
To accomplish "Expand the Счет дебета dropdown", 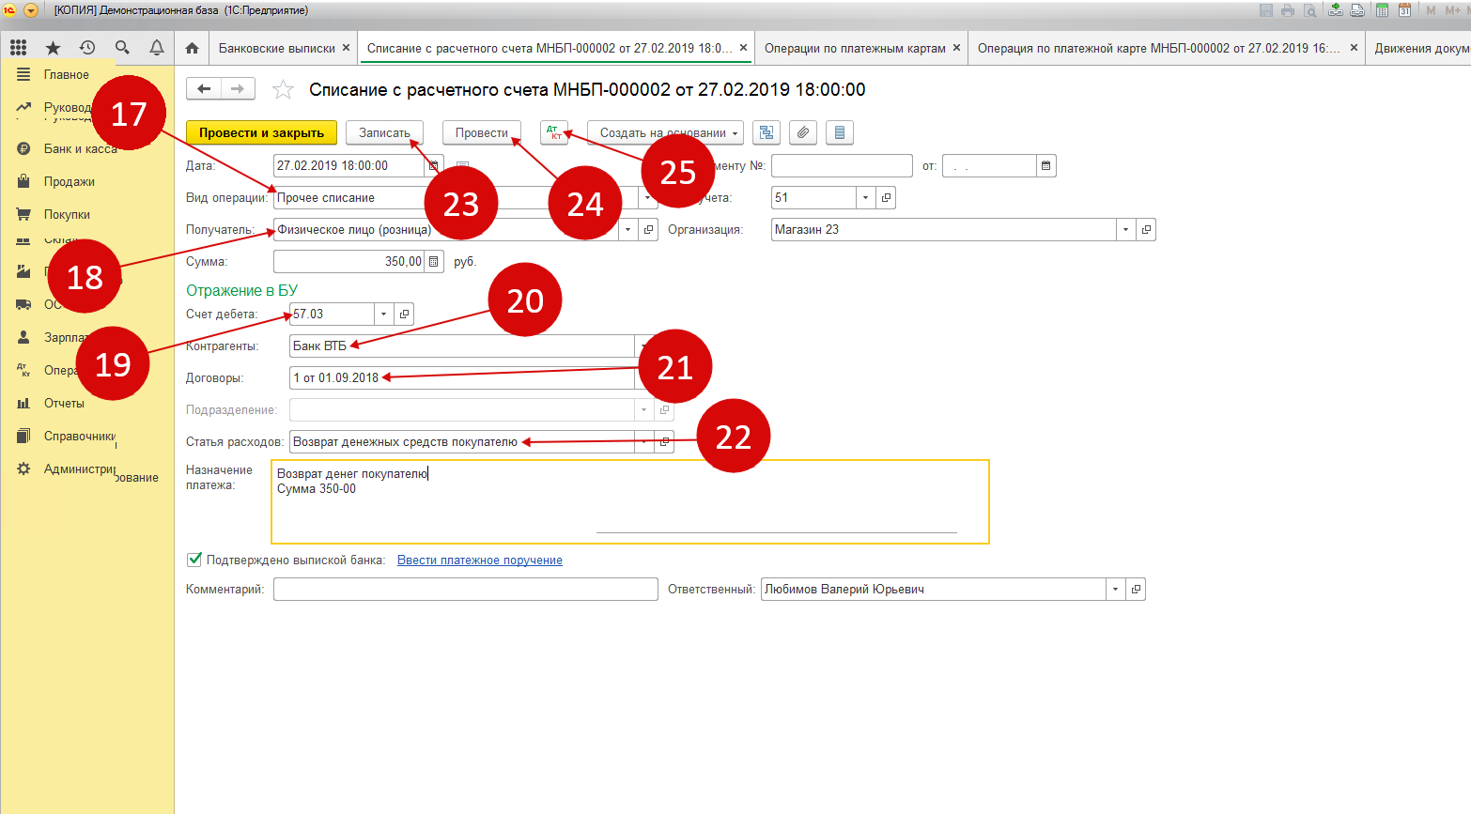I will pos(383,315).
